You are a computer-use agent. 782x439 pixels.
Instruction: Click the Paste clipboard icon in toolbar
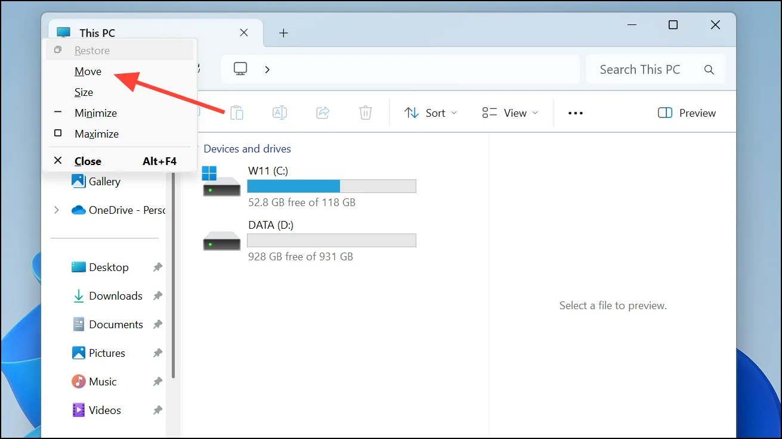pyautogui.click(x=237, y=113)
